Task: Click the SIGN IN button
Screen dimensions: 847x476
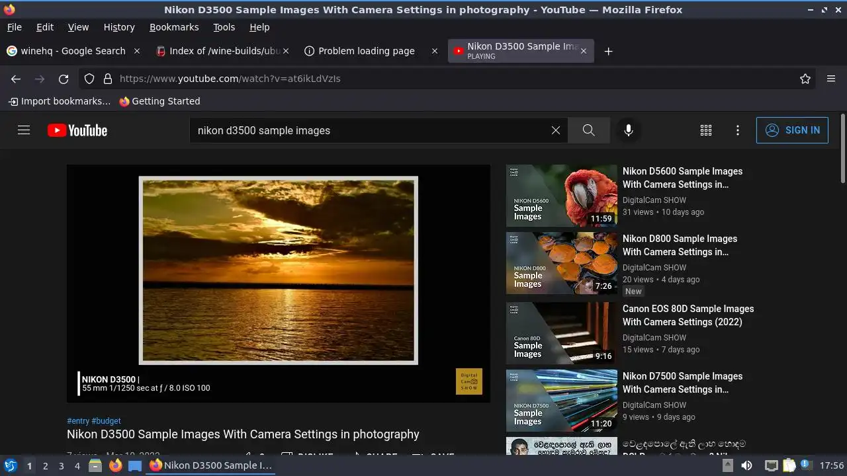Action: (x=792, y=130)
